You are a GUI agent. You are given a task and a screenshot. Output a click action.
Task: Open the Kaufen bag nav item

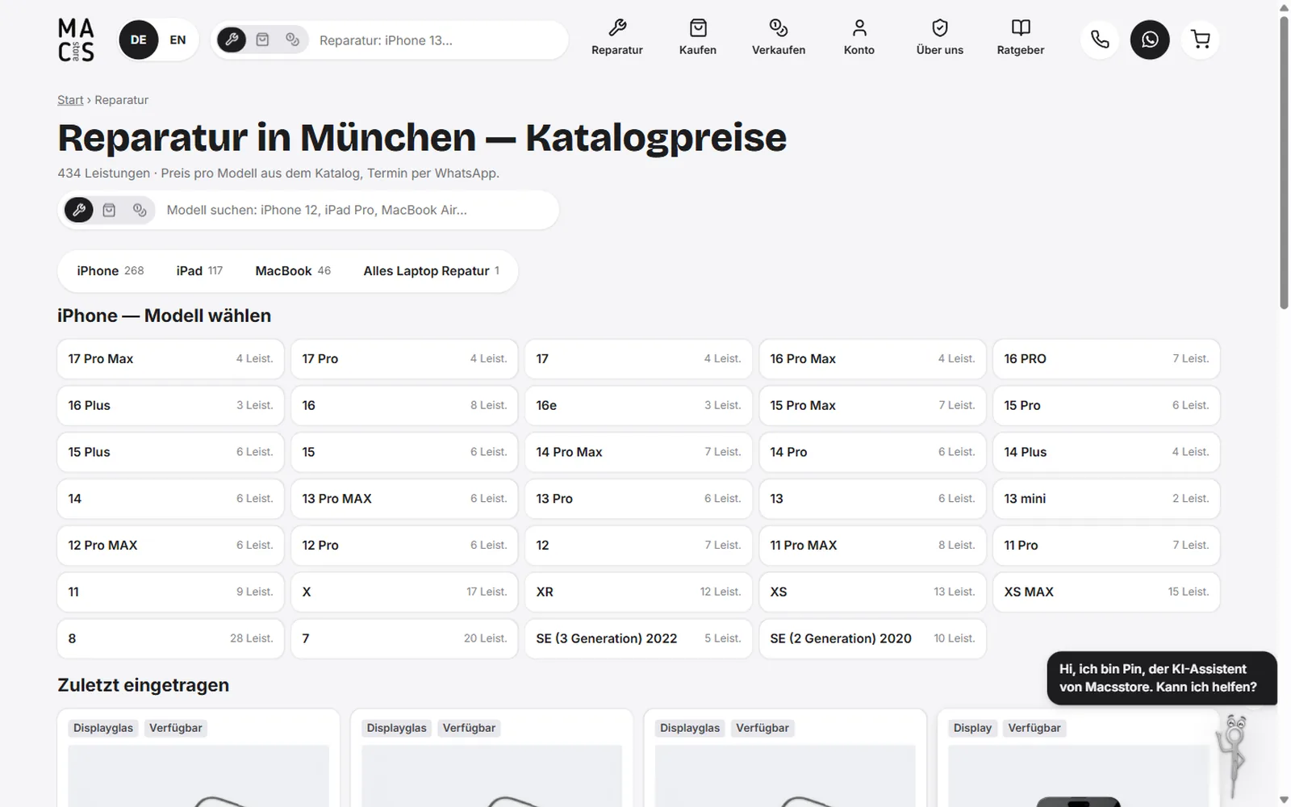point(698,38)
